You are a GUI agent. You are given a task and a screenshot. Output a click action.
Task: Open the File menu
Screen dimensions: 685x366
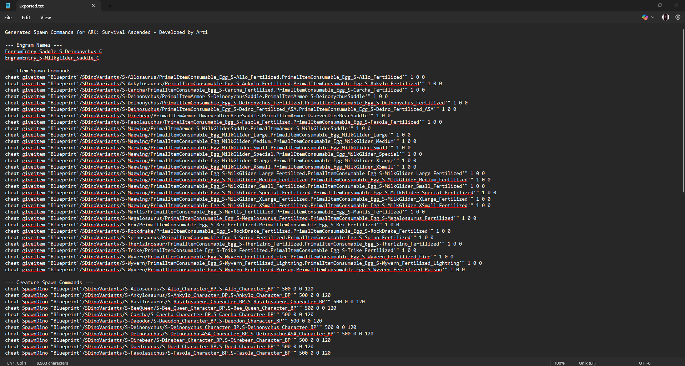pos(8,17)
